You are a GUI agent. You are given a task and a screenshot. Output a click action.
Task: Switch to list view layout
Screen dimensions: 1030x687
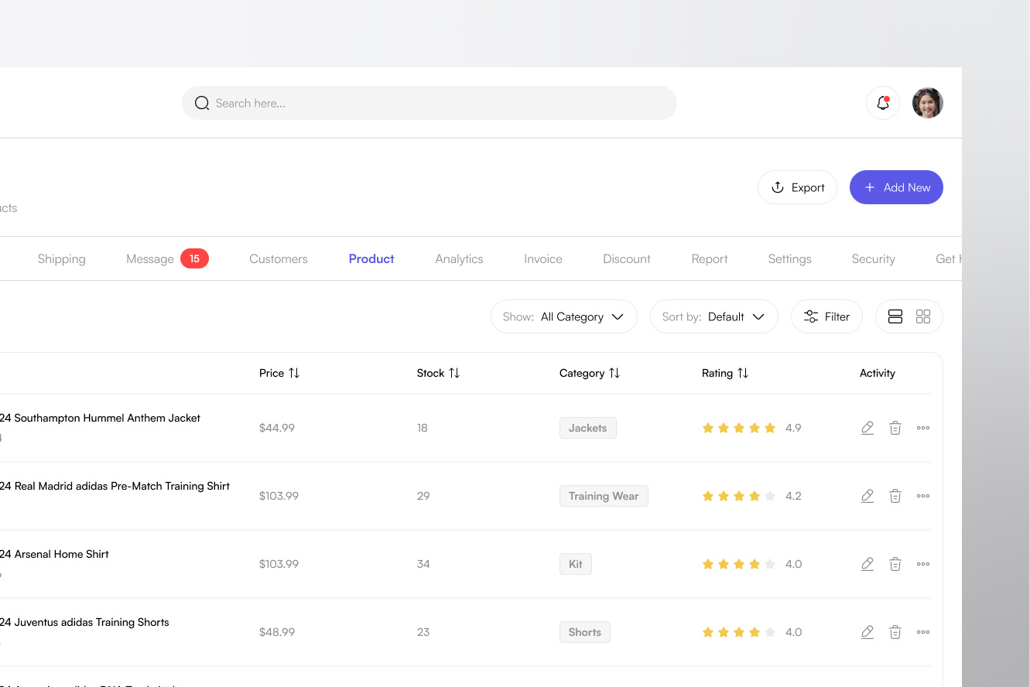pyautogui.click(x=895, y=316)
